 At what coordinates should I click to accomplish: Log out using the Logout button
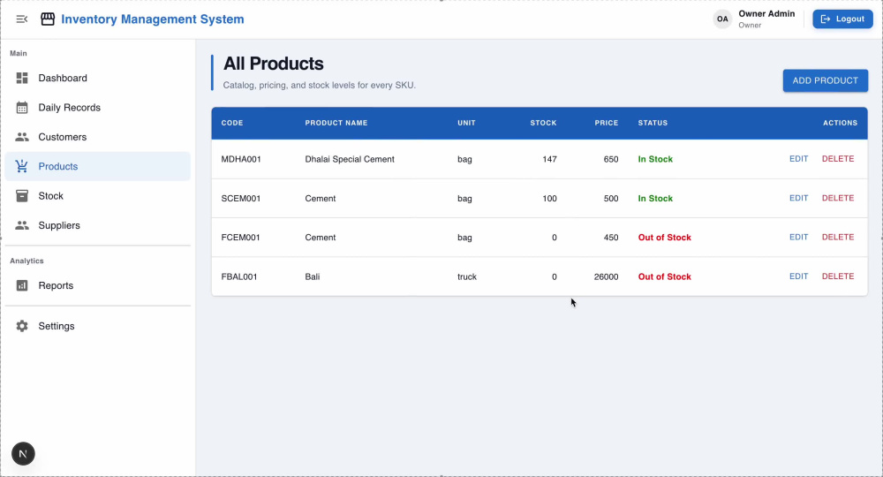click(842, 19)
